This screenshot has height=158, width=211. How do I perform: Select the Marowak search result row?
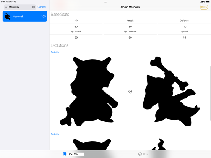[x=25, y=16]
